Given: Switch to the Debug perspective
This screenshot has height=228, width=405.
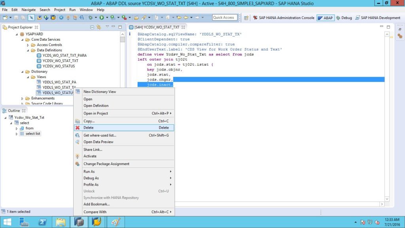Looking at the screenshot, I should coord(344,18).
